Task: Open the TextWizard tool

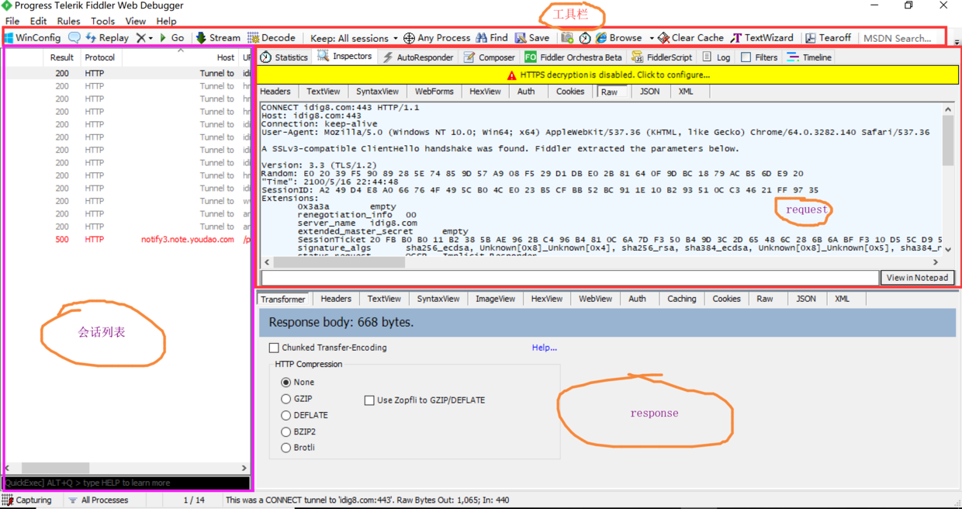Action: (763, 37)
